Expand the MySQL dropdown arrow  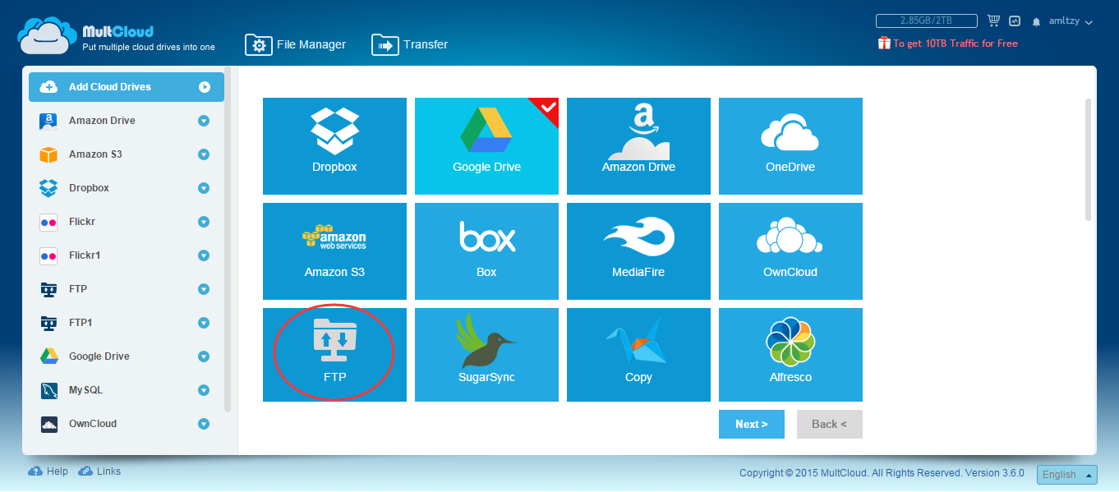point(204,390)
